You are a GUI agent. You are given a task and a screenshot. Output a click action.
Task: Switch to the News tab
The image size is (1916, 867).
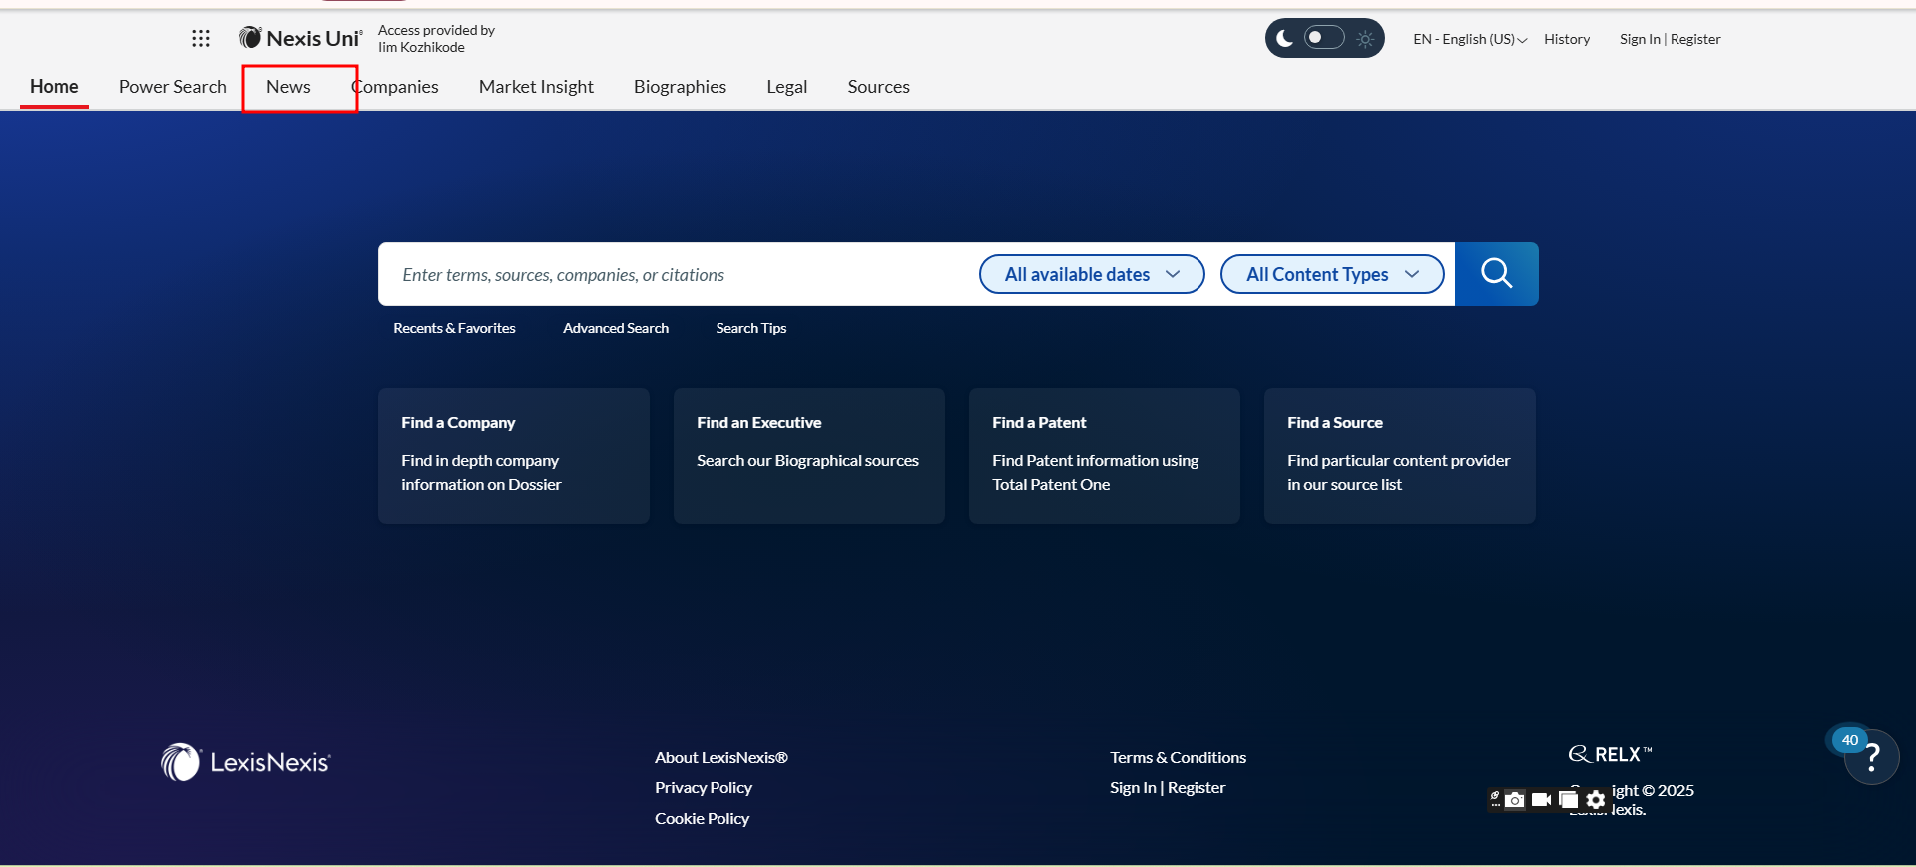[288, 87]
